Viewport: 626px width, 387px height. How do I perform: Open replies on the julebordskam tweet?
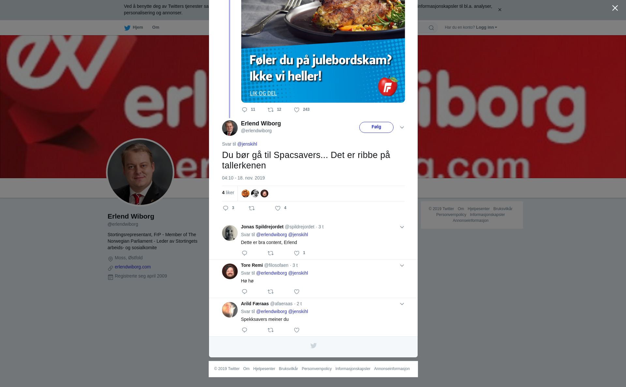point(245,110)
